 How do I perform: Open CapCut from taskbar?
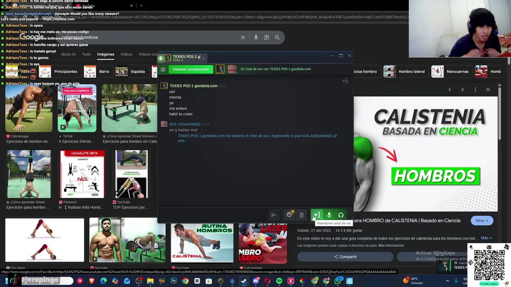[x=197, y=281]
